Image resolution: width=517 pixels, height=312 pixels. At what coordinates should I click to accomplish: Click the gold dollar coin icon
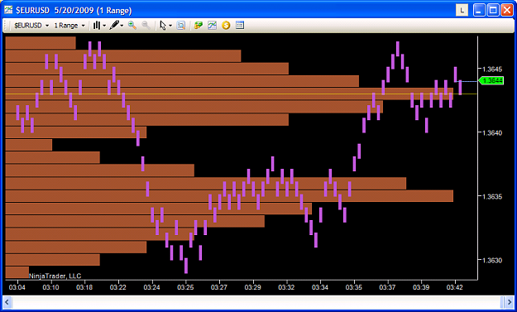(x=226, y=25)
